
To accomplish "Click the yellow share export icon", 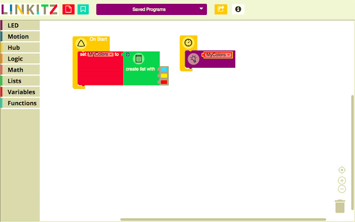I will point(221,9).
